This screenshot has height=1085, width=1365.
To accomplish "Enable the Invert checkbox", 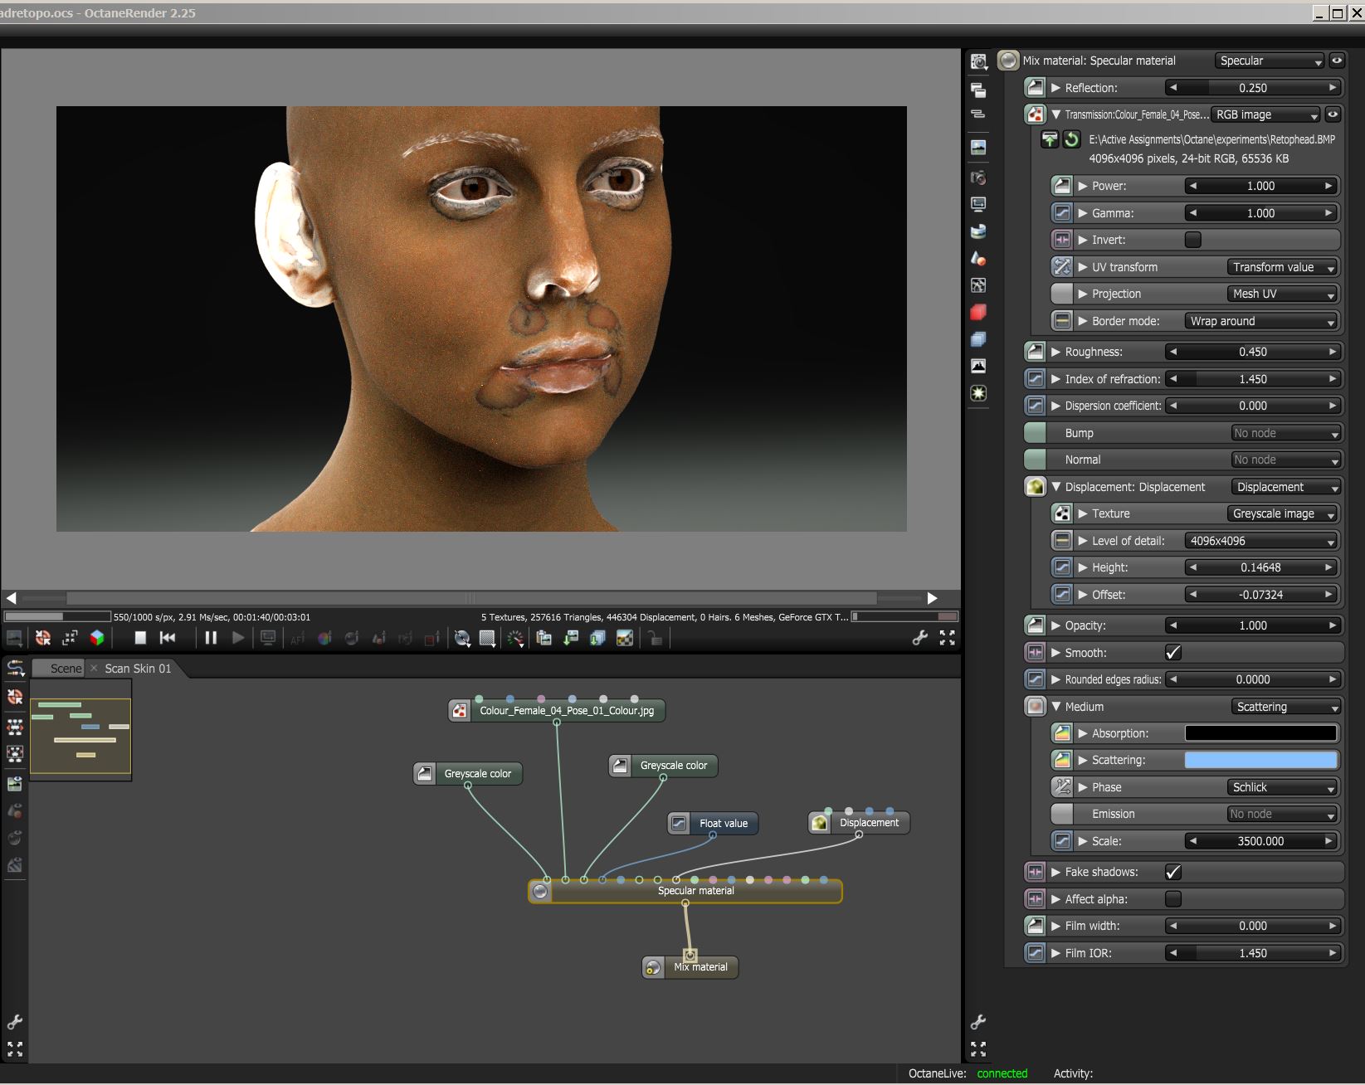I will click(x=1192, y=240).
